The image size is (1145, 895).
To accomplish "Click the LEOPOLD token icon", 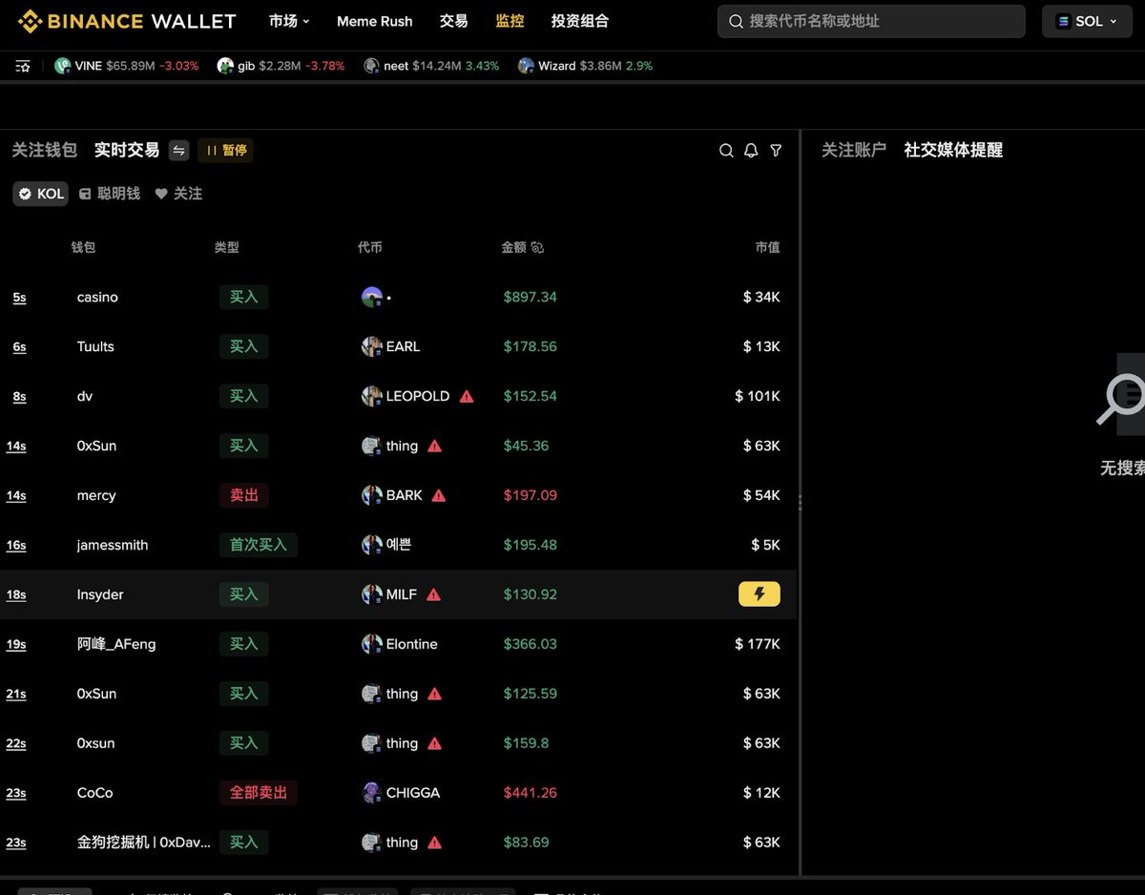I will (x=372, y=396).
